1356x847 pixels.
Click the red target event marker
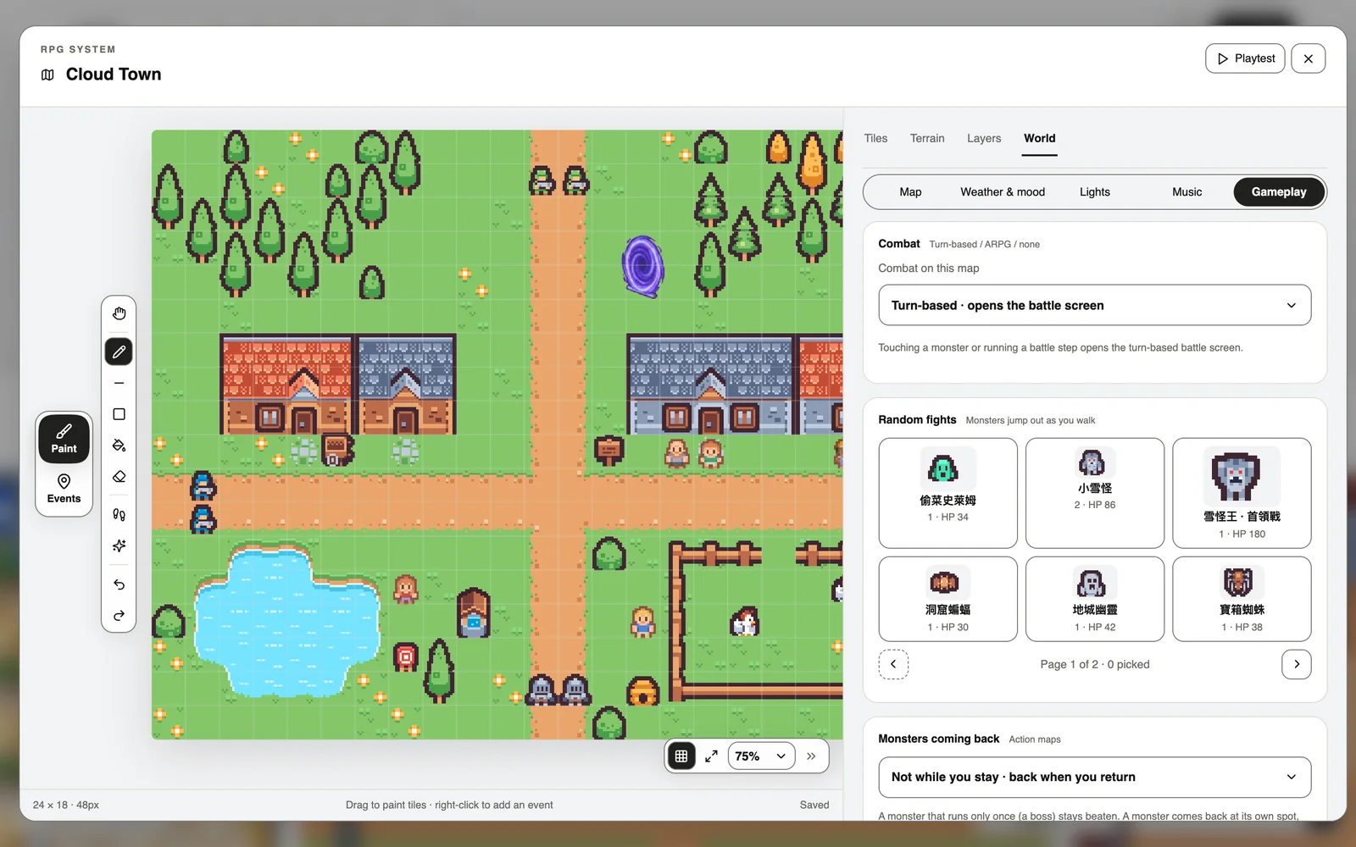click(x=406, y=657)
